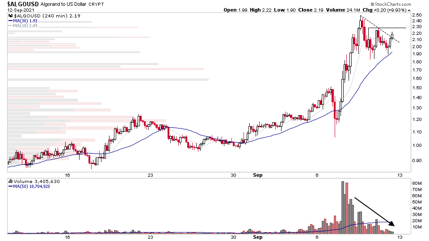Click date label 30 under price chart
This screenshot has height=241, width=429.
(x=233, y=175)
